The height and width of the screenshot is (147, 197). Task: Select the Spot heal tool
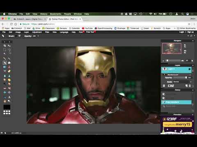coord(9,88)
